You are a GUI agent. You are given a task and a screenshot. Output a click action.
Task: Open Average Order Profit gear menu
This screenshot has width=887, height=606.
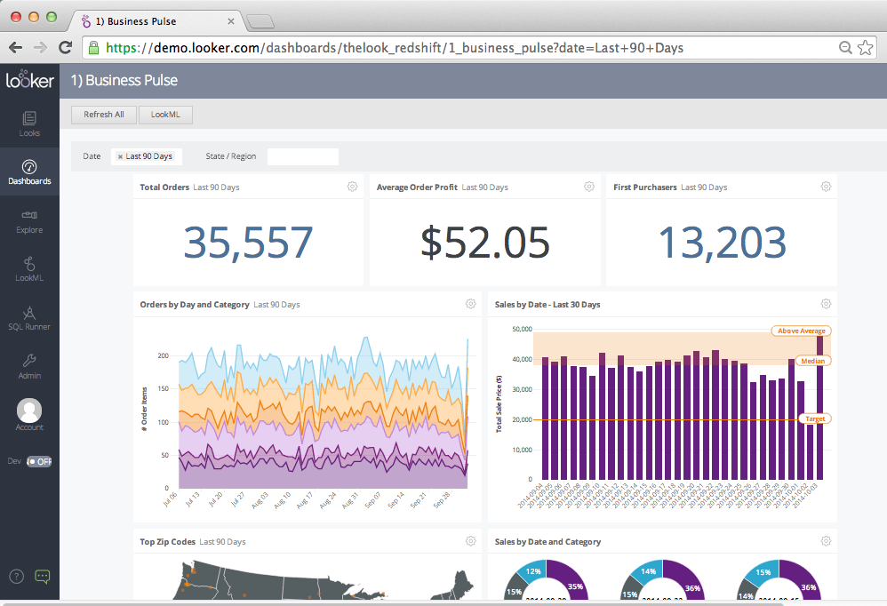pyautogui.click(x=588, y=187)
